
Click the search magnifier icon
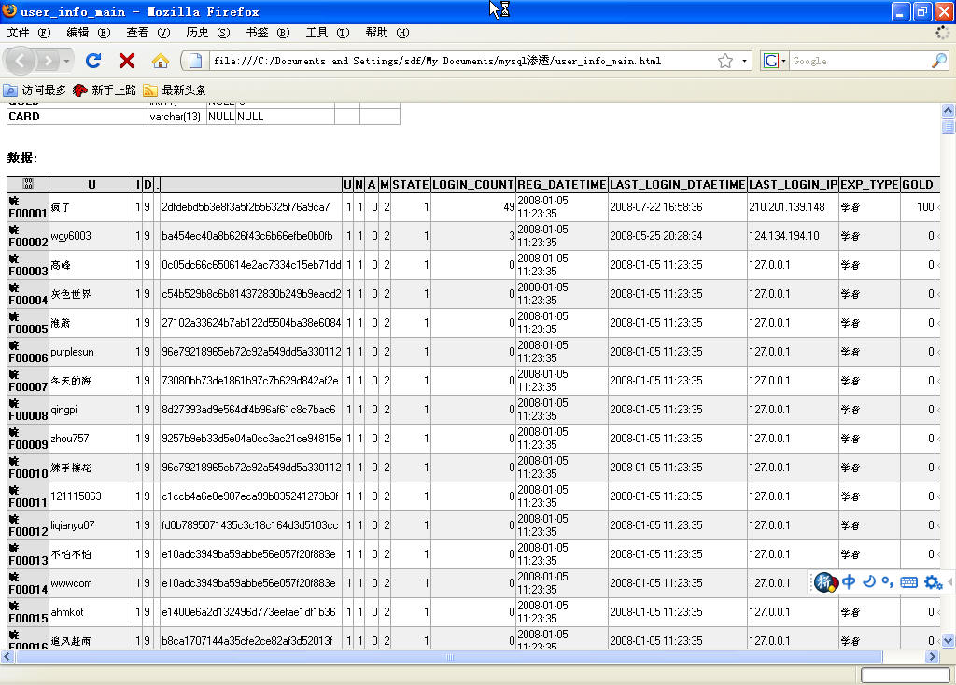pyautogui.click(x=939, y=61)
